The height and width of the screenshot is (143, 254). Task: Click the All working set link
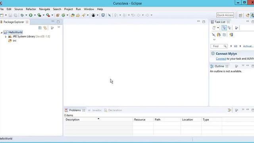pyautogui.click(x=235, y=46)
